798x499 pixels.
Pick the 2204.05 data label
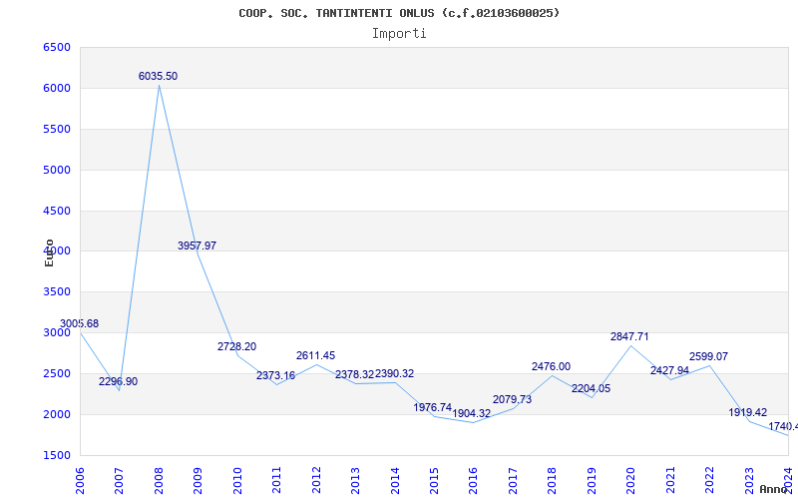(591, 389)
